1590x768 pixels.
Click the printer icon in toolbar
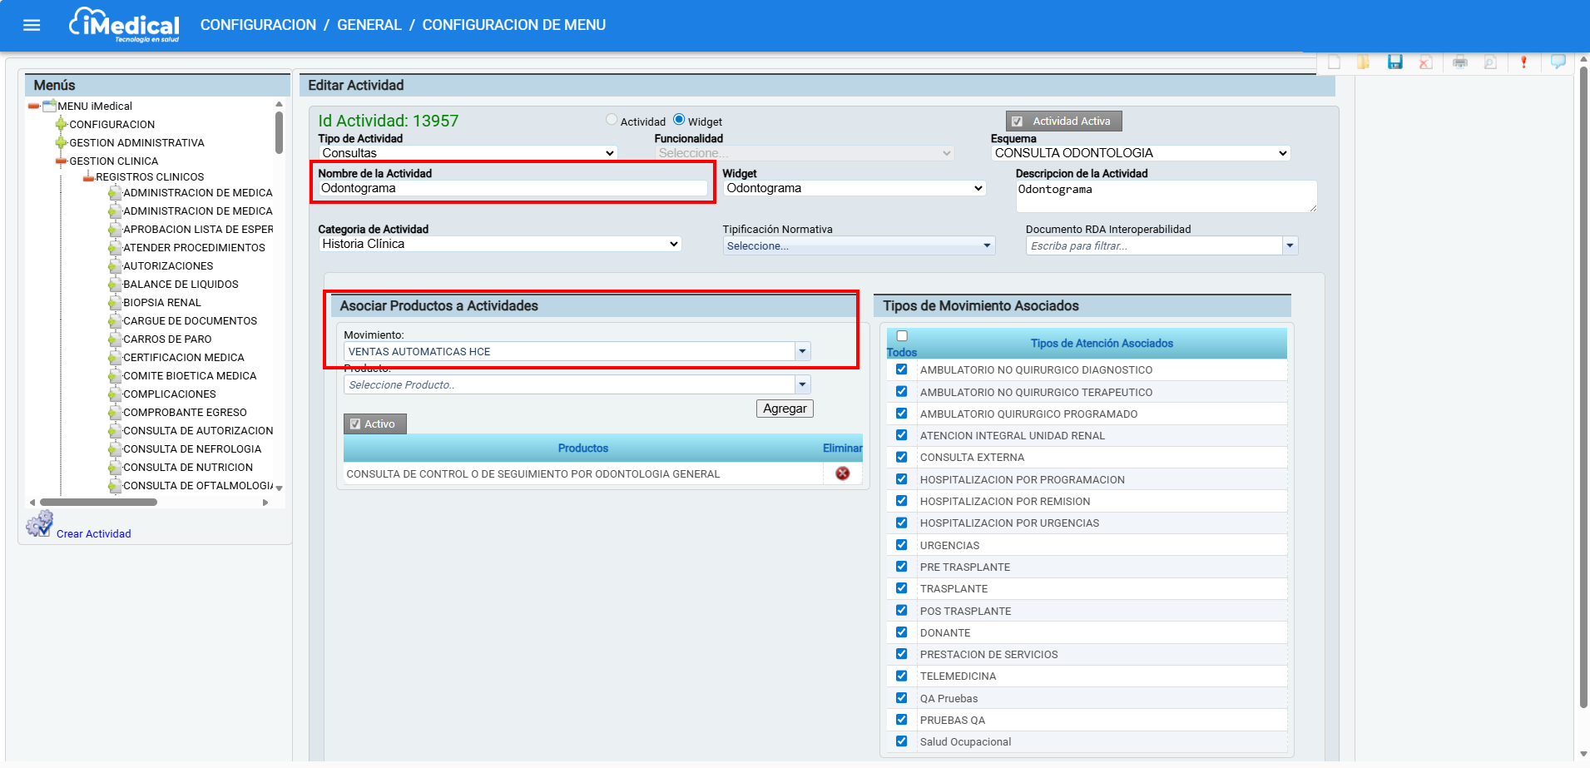(1459, 62)
